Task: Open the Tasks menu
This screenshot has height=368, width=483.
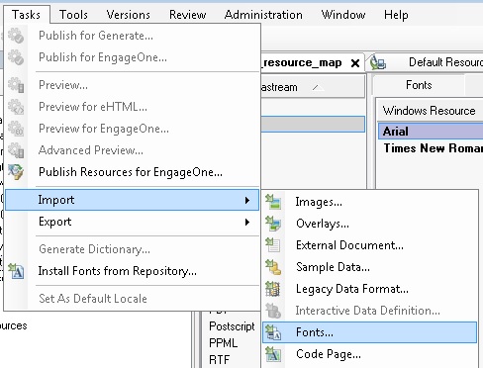Action: (26, 15)
